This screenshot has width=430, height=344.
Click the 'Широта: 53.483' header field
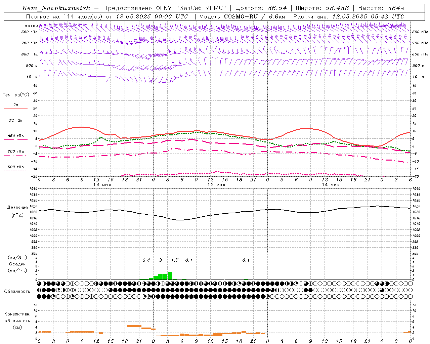(322, 8)
